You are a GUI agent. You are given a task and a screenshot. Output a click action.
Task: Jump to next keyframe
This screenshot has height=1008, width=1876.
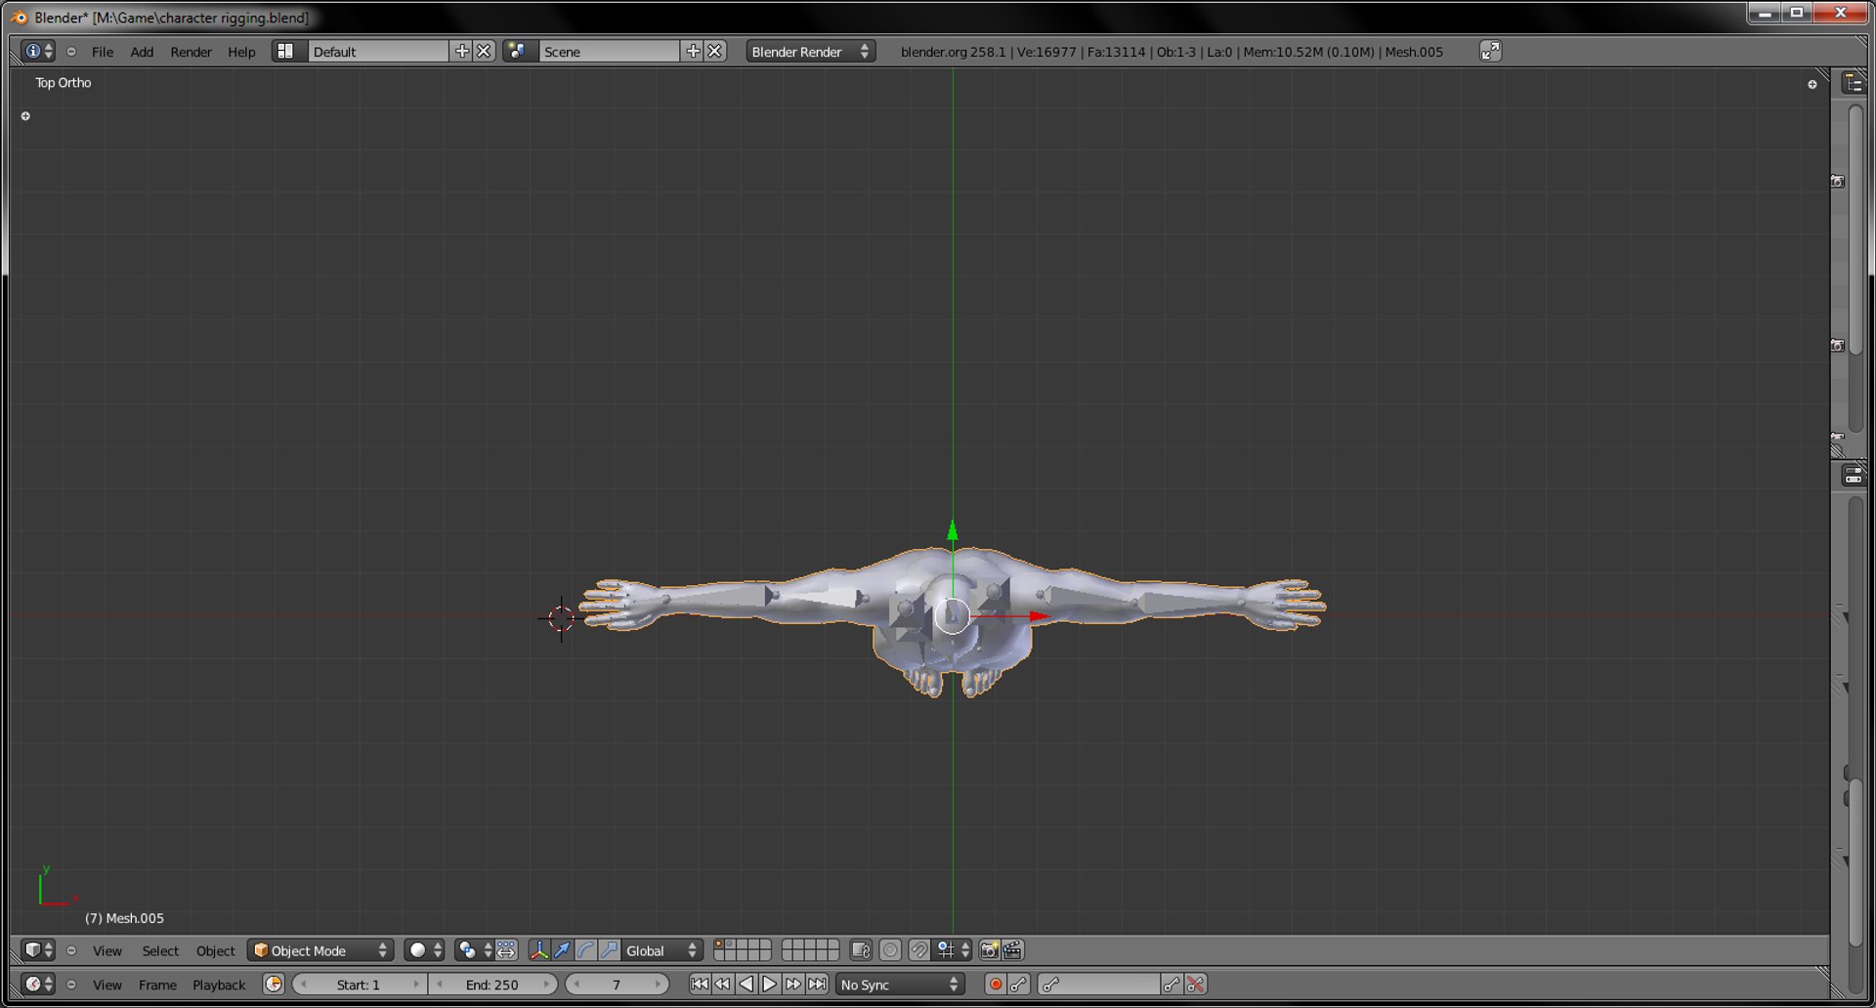pos(792,985)
